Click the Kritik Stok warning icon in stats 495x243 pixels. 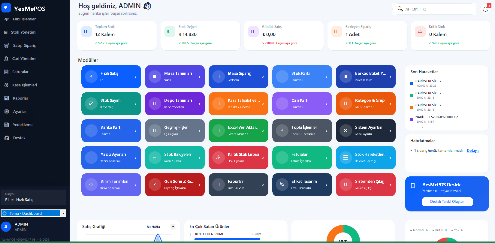tap(420, 31)
